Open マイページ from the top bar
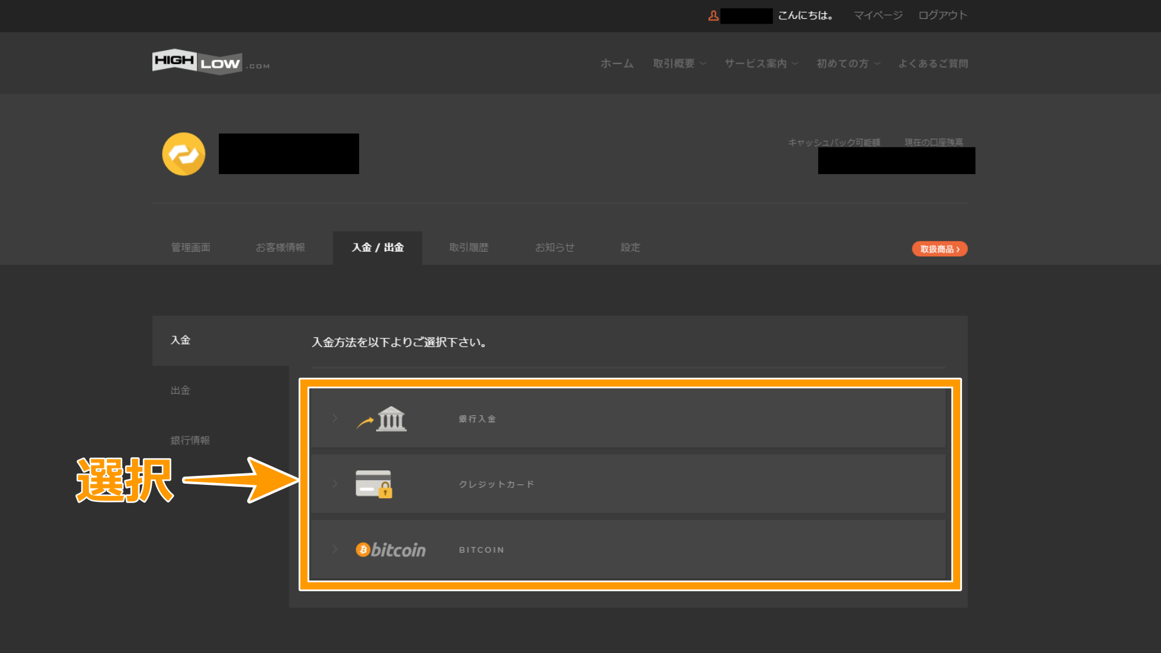The width and height of the screenshot is (1161, 653). 877,15
